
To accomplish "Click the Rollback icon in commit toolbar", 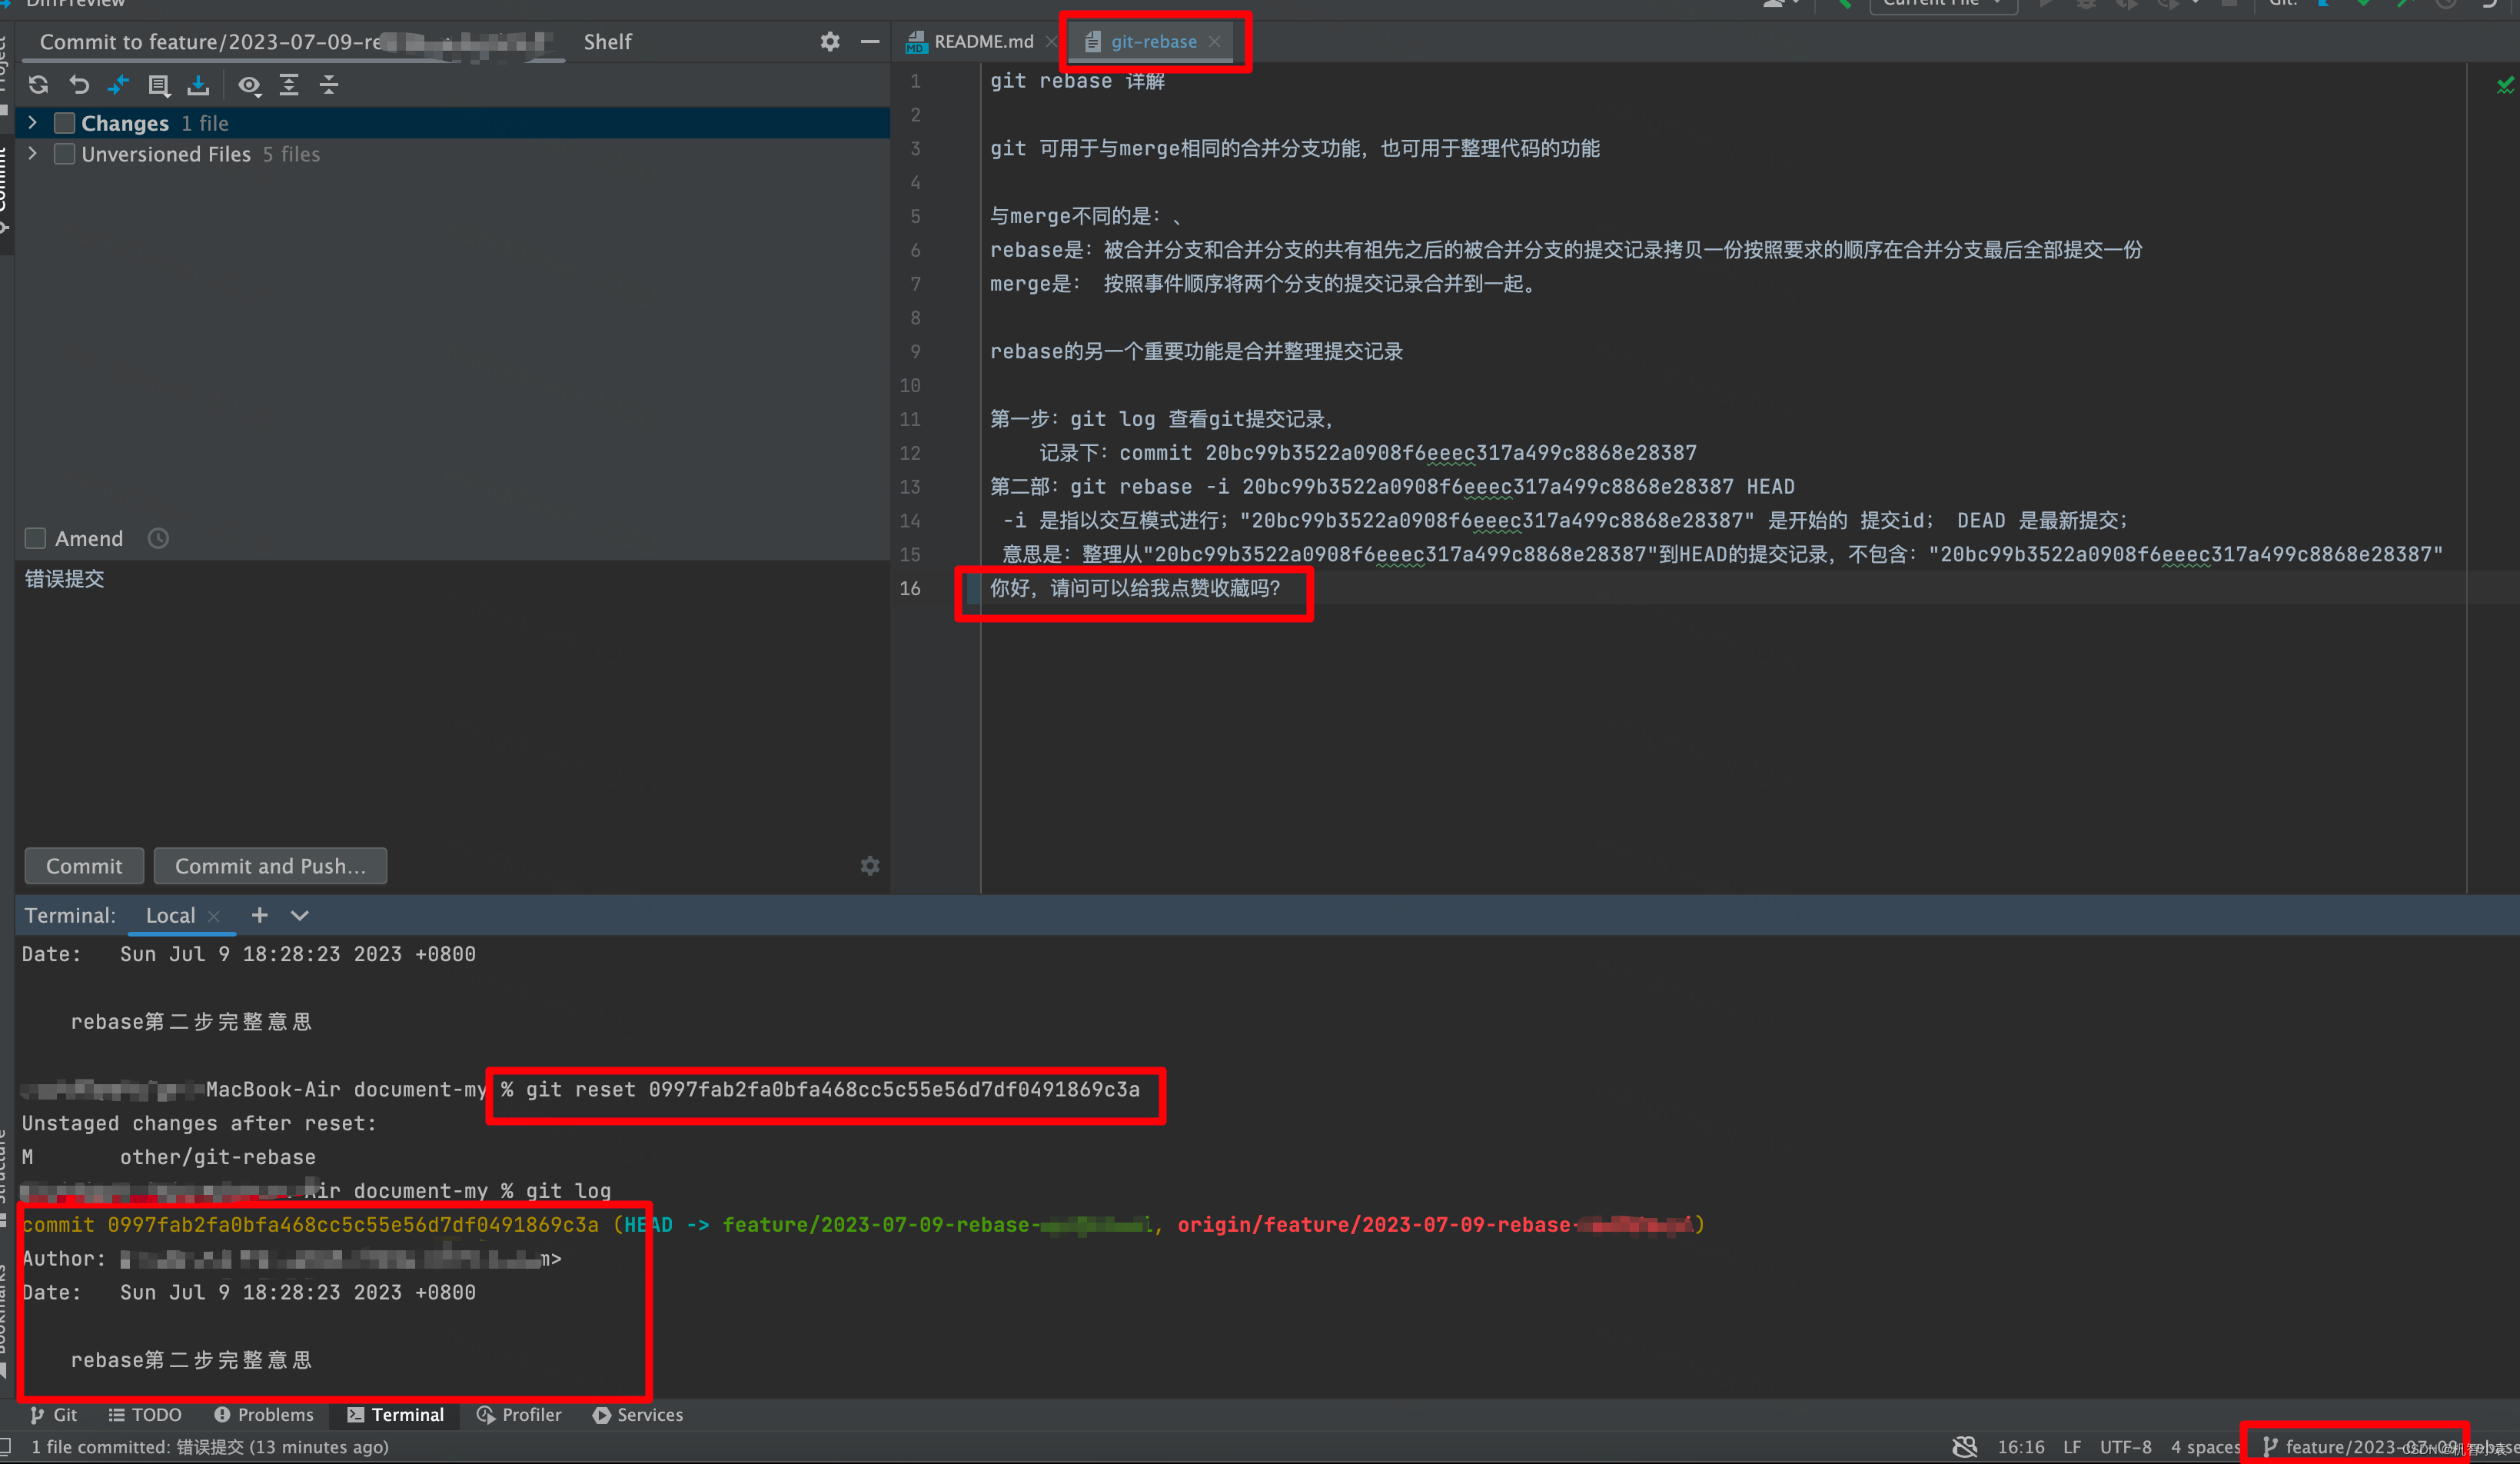I will point(79,85).
